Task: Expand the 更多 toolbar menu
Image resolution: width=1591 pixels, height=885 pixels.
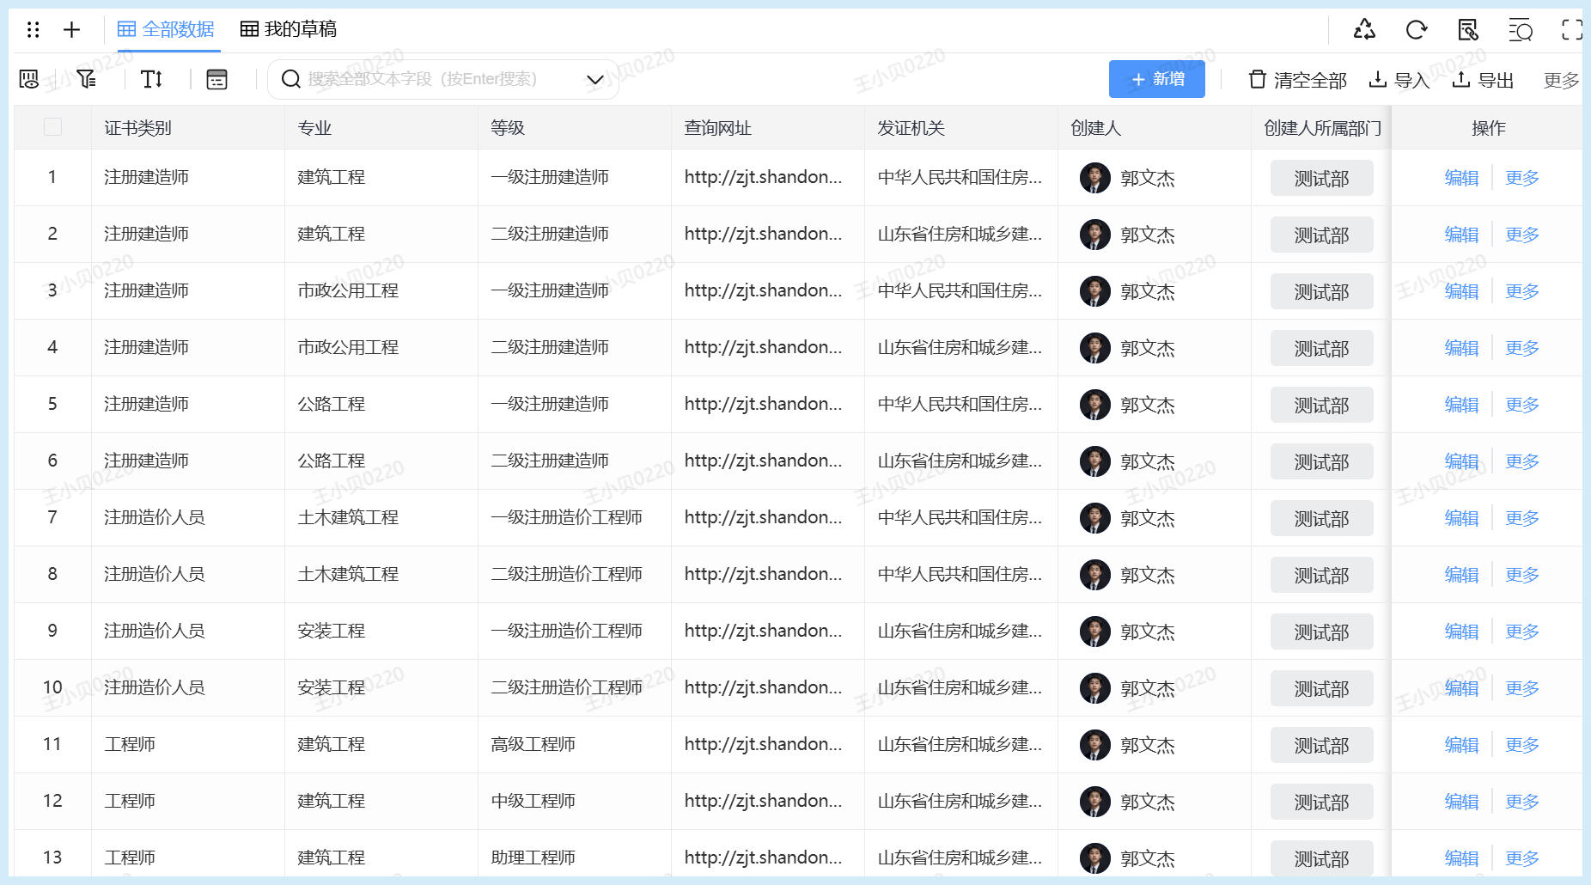Action: click(x=1561, y=80)
